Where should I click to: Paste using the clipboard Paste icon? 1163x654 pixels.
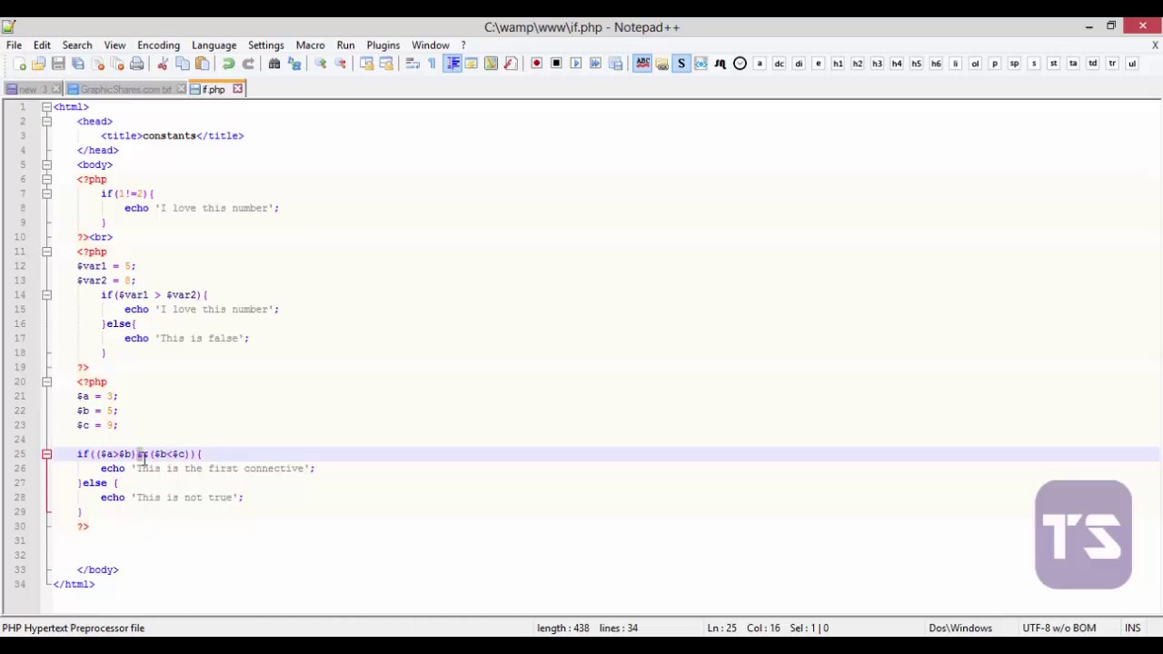tap(202, 64)
